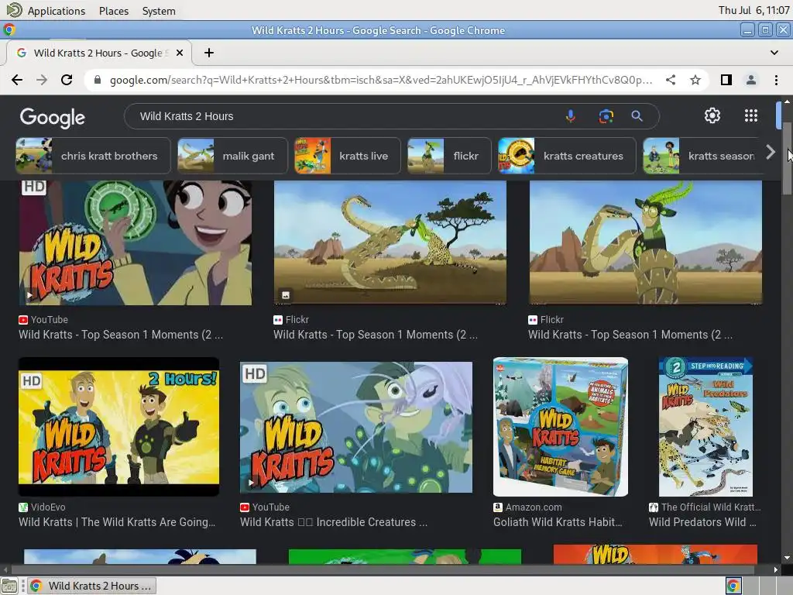Open tab search dropdown arrow

[x=774, y=53]
